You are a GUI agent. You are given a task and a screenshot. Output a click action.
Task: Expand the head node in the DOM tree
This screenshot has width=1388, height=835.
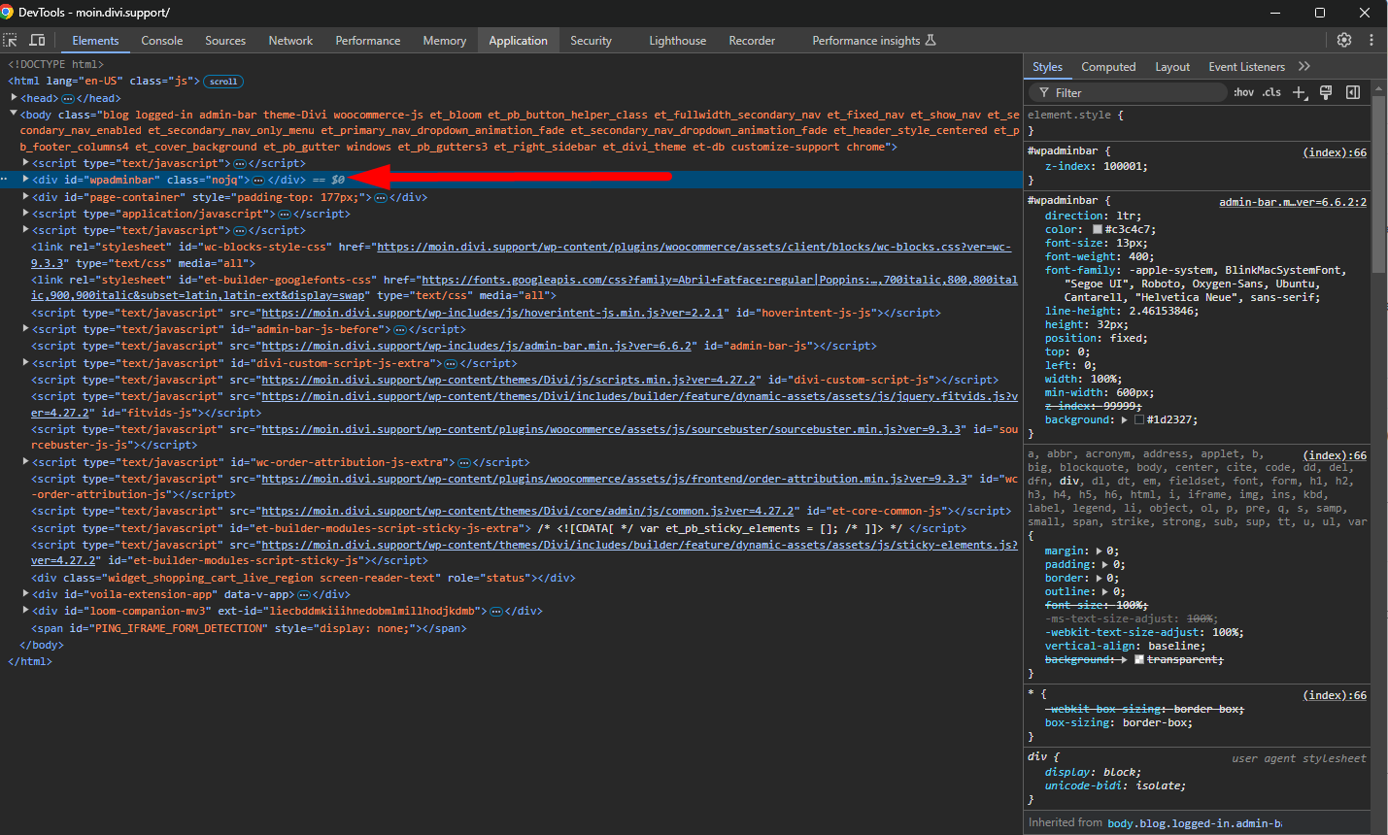pyautogui.click(x=14, y=98)
